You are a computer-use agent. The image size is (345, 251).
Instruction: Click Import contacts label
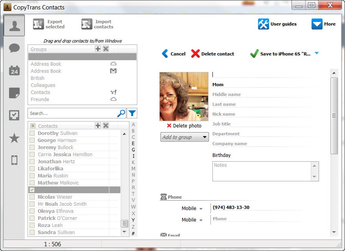103,24
